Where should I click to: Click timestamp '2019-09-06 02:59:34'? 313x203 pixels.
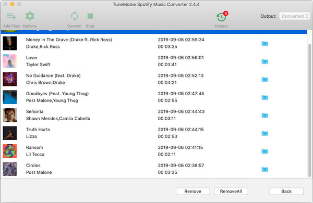point(181,40)
